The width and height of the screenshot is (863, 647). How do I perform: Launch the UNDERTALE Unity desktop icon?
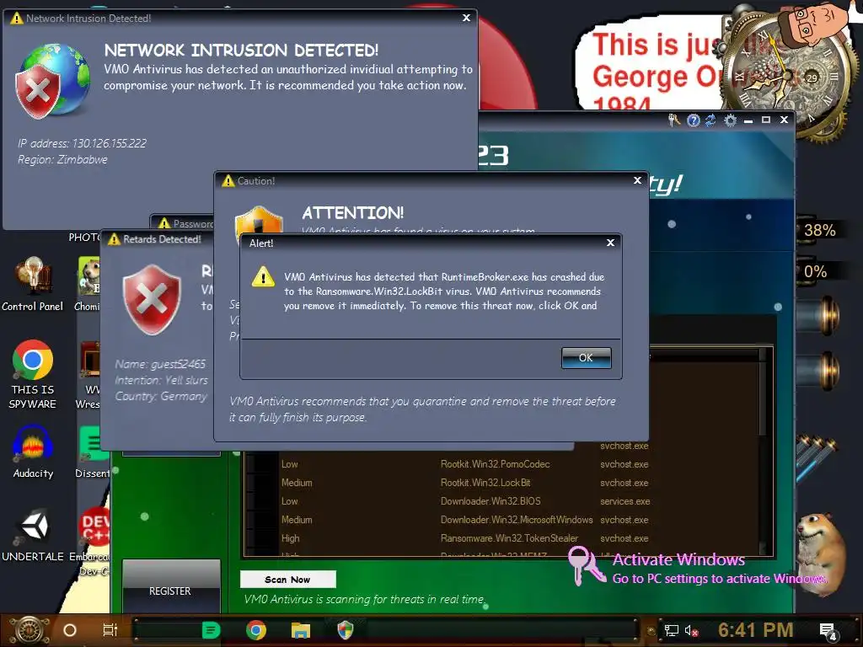coord(33,535)
